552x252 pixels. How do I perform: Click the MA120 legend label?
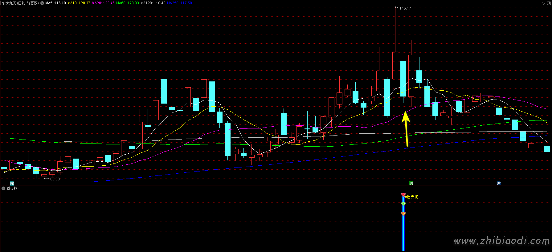[153, 3]
